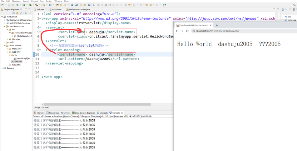This screenshot has width=297, height=151.
Task: Click the Search magnifier icon at the toolbar's right end
Action: (x=295, y=5)
